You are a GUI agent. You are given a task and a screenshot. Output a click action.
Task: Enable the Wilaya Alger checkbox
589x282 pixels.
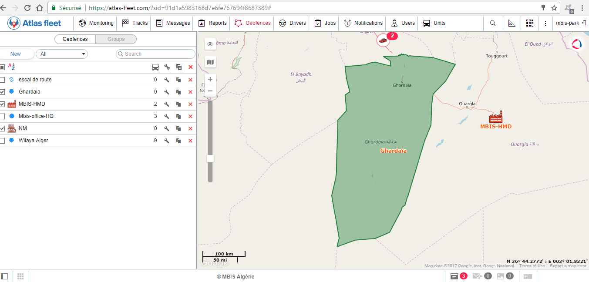coord(3,141)
